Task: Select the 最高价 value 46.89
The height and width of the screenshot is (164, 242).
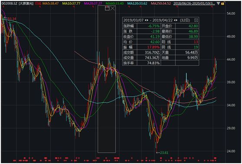Action: click(193, 31)
